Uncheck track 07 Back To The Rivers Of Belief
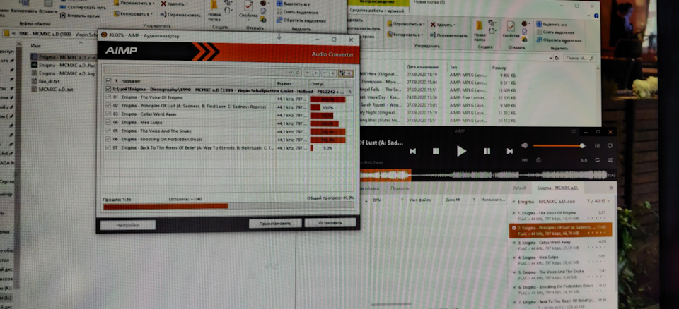Image resolution: width=679 pixels, height=309 pixels. pyautogui.click(x=108, y=147)
